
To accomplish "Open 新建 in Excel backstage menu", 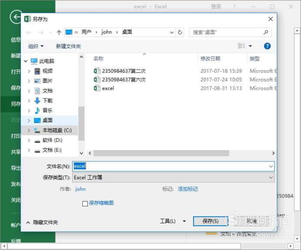I will pos(16,56).
